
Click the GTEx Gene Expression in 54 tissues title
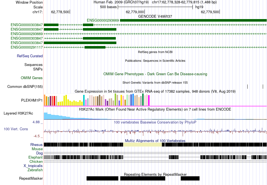pos(155,92)
